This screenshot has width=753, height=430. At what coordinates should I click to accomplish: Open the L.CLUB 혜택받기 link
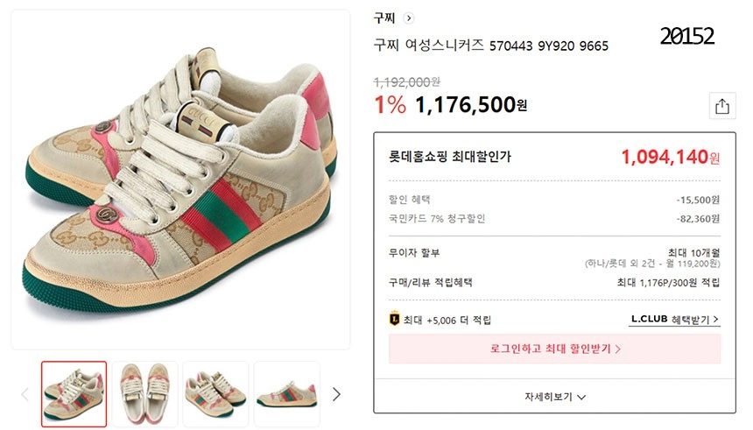click(x=674, y=320)
